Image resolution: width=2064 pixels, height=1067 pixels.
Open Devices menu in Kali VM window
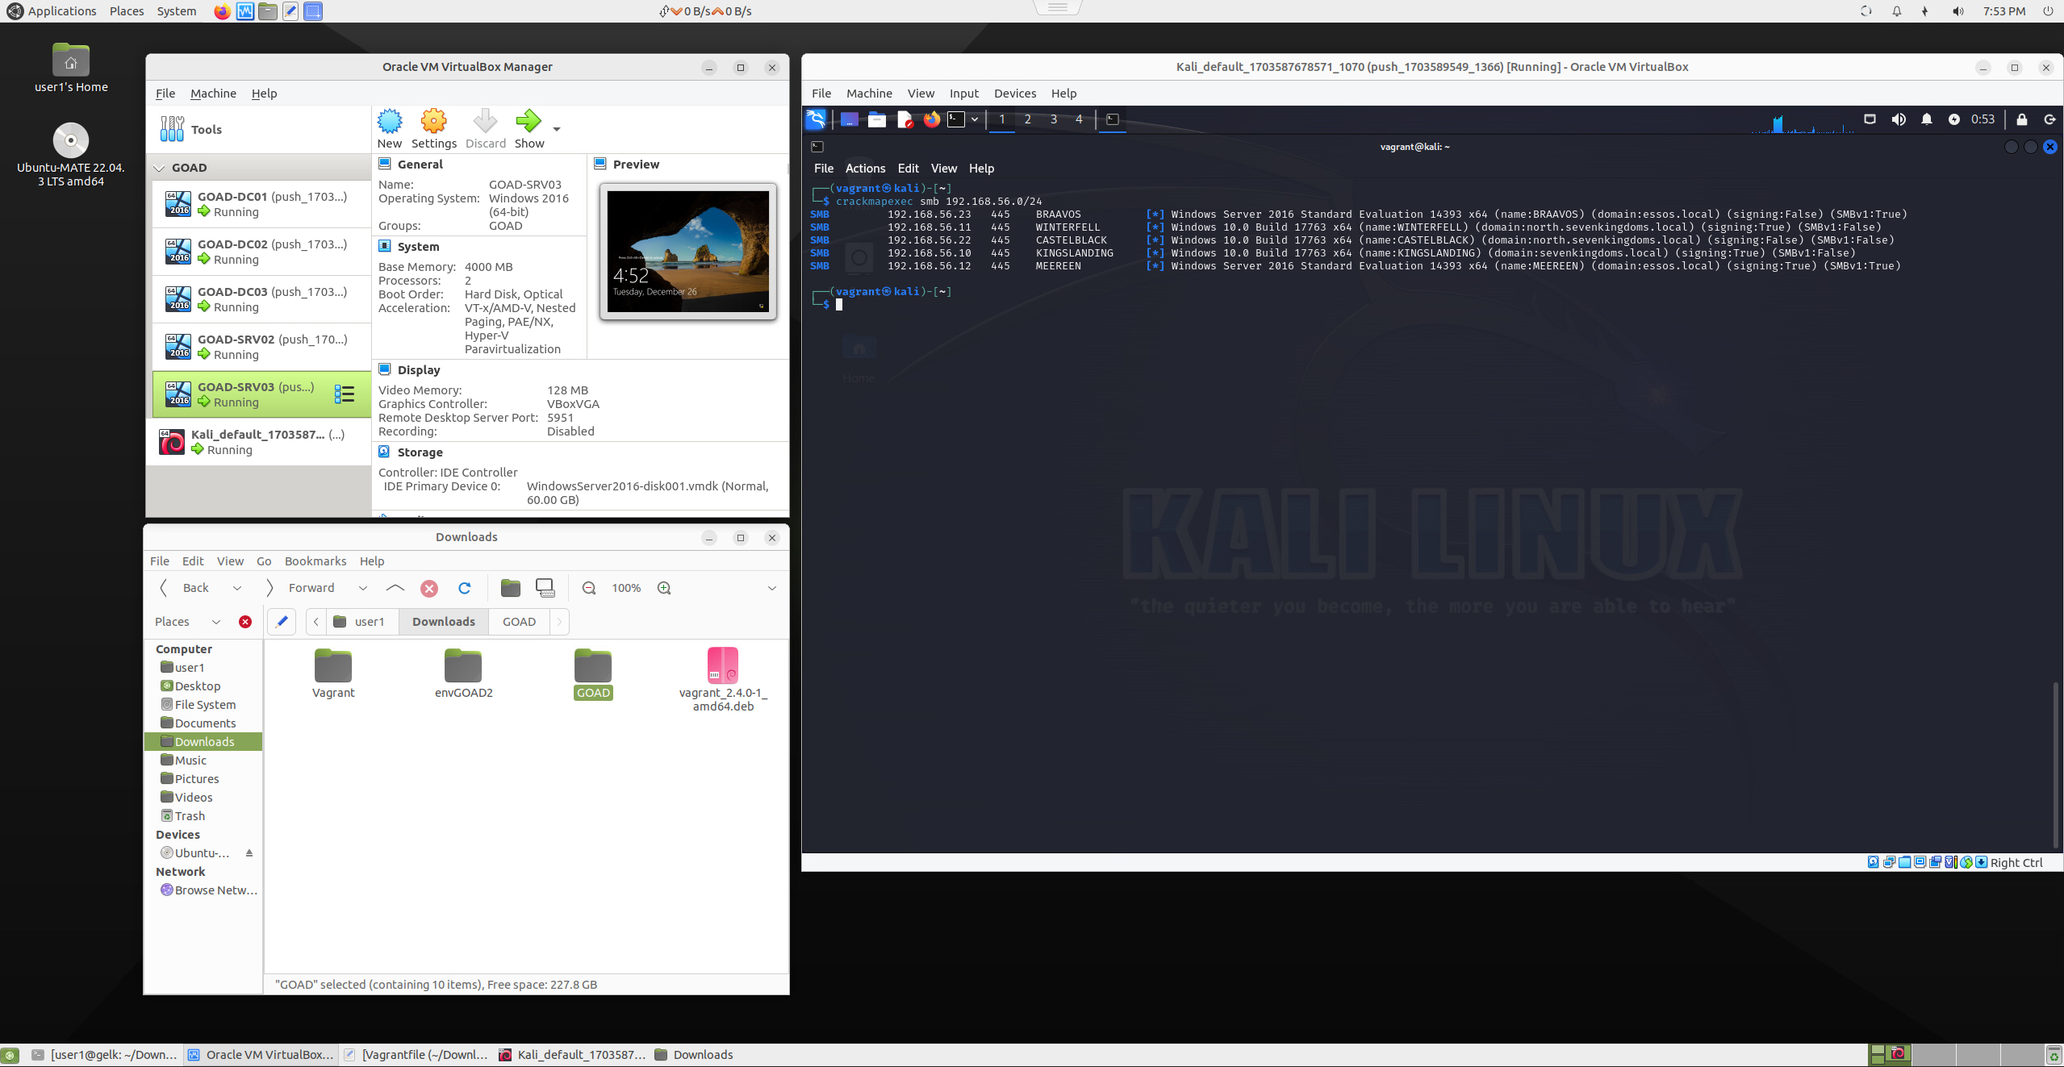click(x=1014, y=94)
